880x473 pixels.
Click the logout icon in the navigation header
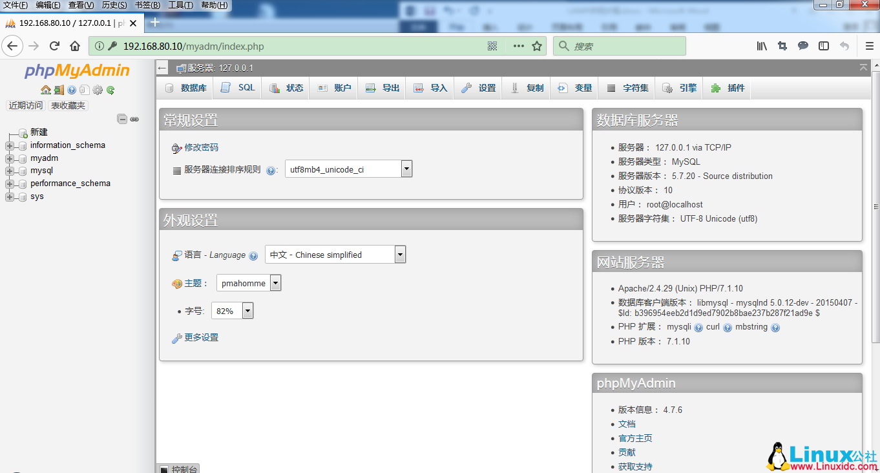59,90
